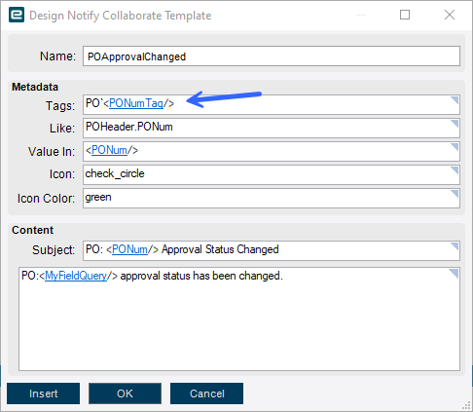Close the Design Notify Collaborate Template dialog
The image size is (473, 412).
(450, 15)
